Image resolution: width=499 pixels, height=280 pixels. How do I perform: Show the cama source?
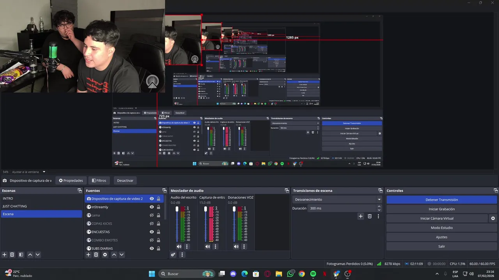(x=152, y=215)
